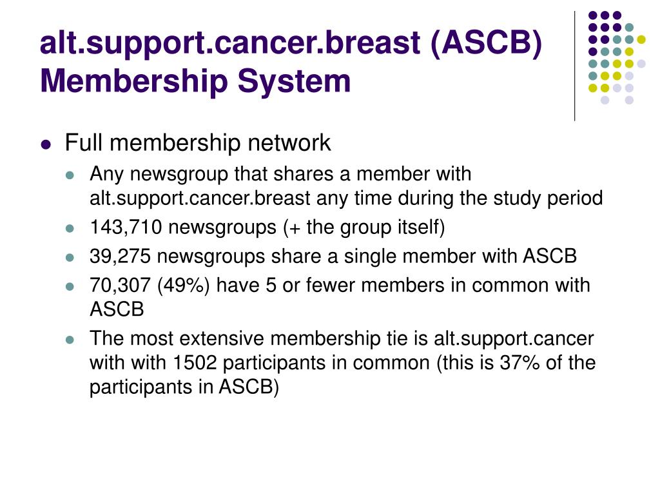Click the text '143,710 newsgroups (+ the group itself)'
This screenshot has width=660, height=495.
(x=267, y=228)
